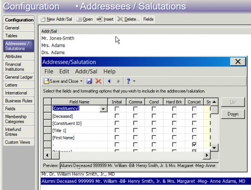Select Financial Institutions sidebar item
251x190 pixels.
pyautogui.click(x=19, y=67)
